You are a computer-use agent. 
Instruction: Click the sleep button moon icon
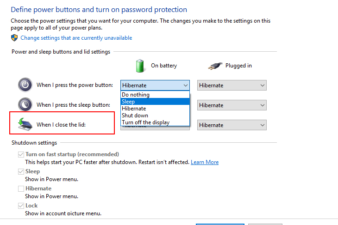pyautogui.click(x=25, y=105)
